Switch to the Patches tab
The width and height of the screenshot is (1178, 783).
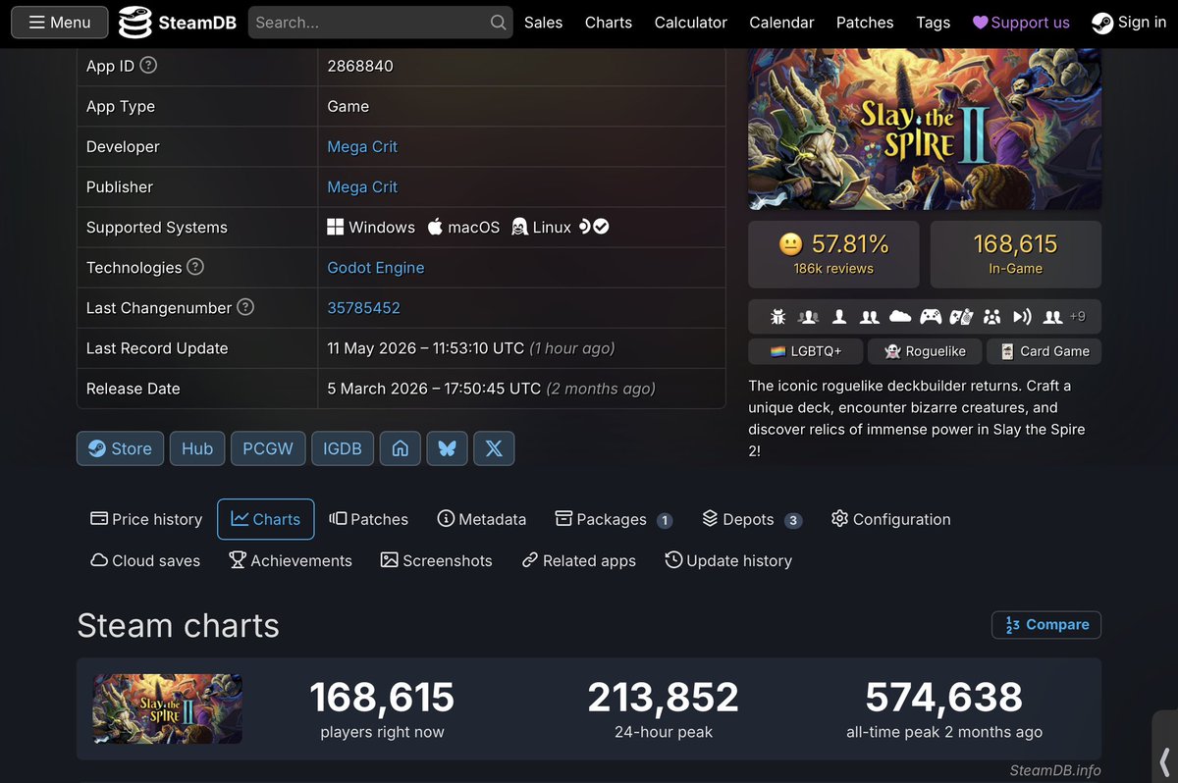[x=369, y=519]
